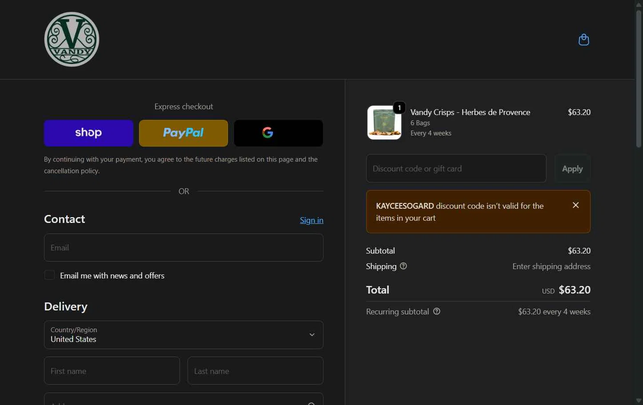Apply the discount code
The width and height of the screenshot is (643, 405).
pos(572,168)
